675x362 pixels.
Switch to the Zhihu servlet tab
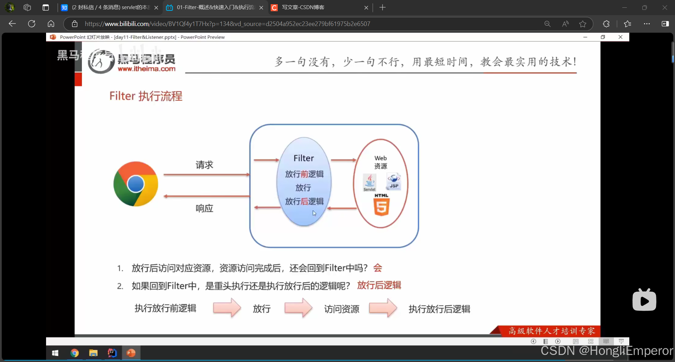click(x=110, y=7)
